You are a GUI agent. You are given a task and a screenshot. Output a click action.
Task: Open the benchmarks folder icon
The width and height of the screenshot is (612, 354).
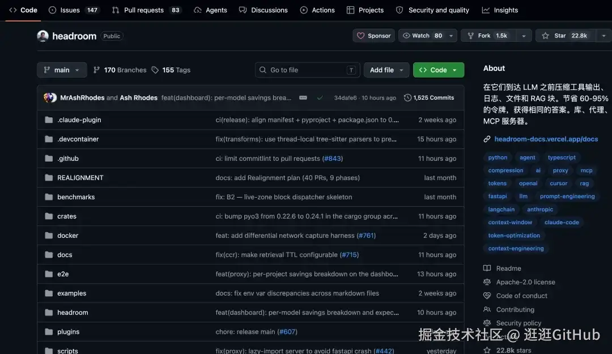pos(49,197)
